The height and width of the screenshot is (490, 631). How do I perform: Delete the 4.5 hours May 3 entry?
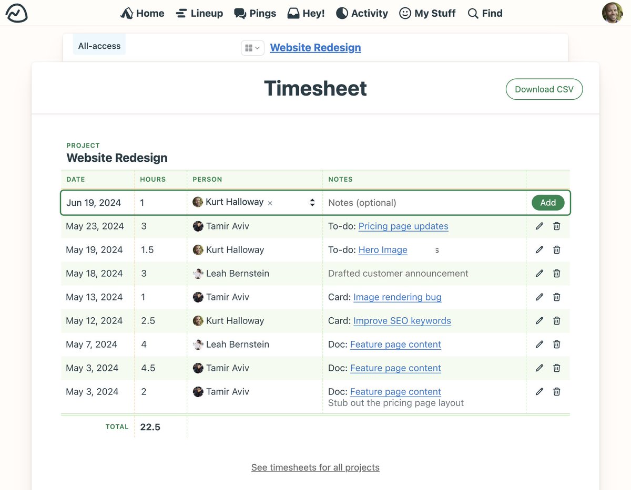coord(557,368)
